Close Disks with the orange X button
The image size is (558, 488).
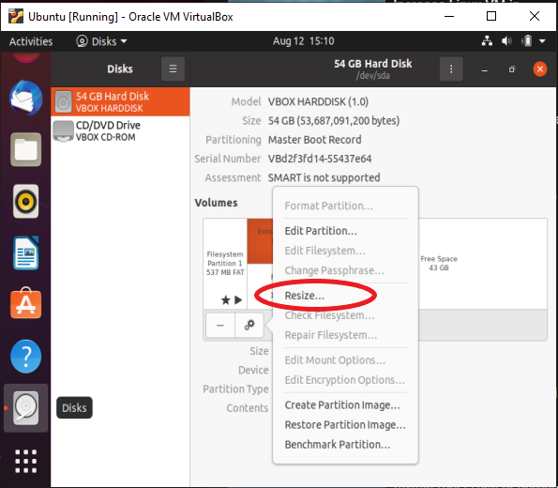click(x=540, y=69)
